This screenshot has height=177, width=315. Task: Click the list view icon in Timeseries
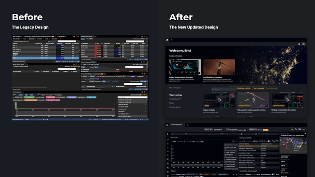point(233,141)
